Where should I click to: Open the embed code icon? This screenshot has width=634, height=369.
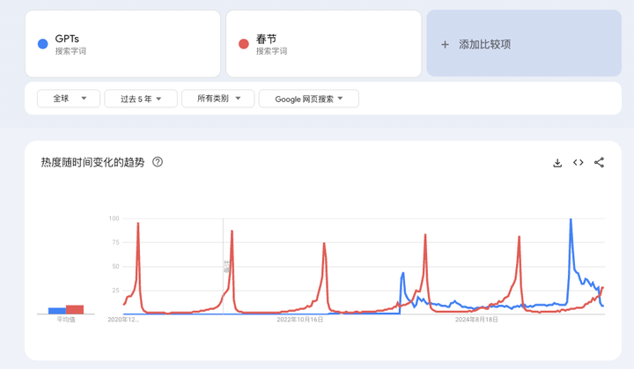(579, 163)
